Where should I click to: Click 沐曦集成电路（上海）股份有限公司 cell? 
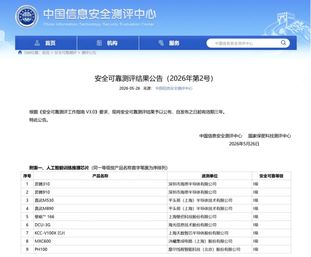tap(209, 241)
